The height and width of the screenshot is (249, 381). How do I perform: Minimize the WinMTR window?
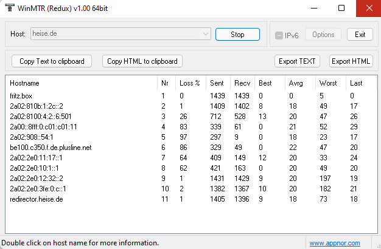coord(313,8)
